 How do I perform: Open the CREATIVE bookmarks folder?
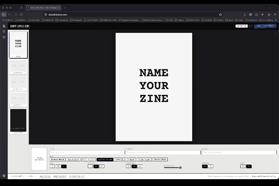tap(47, 20)
